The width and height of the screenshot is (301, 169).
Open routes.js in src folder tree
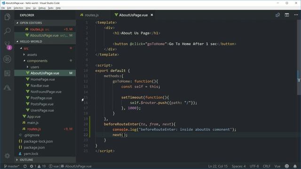click(46, 129)
